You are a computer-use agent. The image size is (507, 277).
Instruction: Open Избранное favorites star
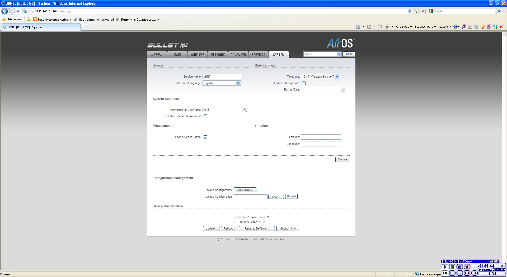(12, 19)
